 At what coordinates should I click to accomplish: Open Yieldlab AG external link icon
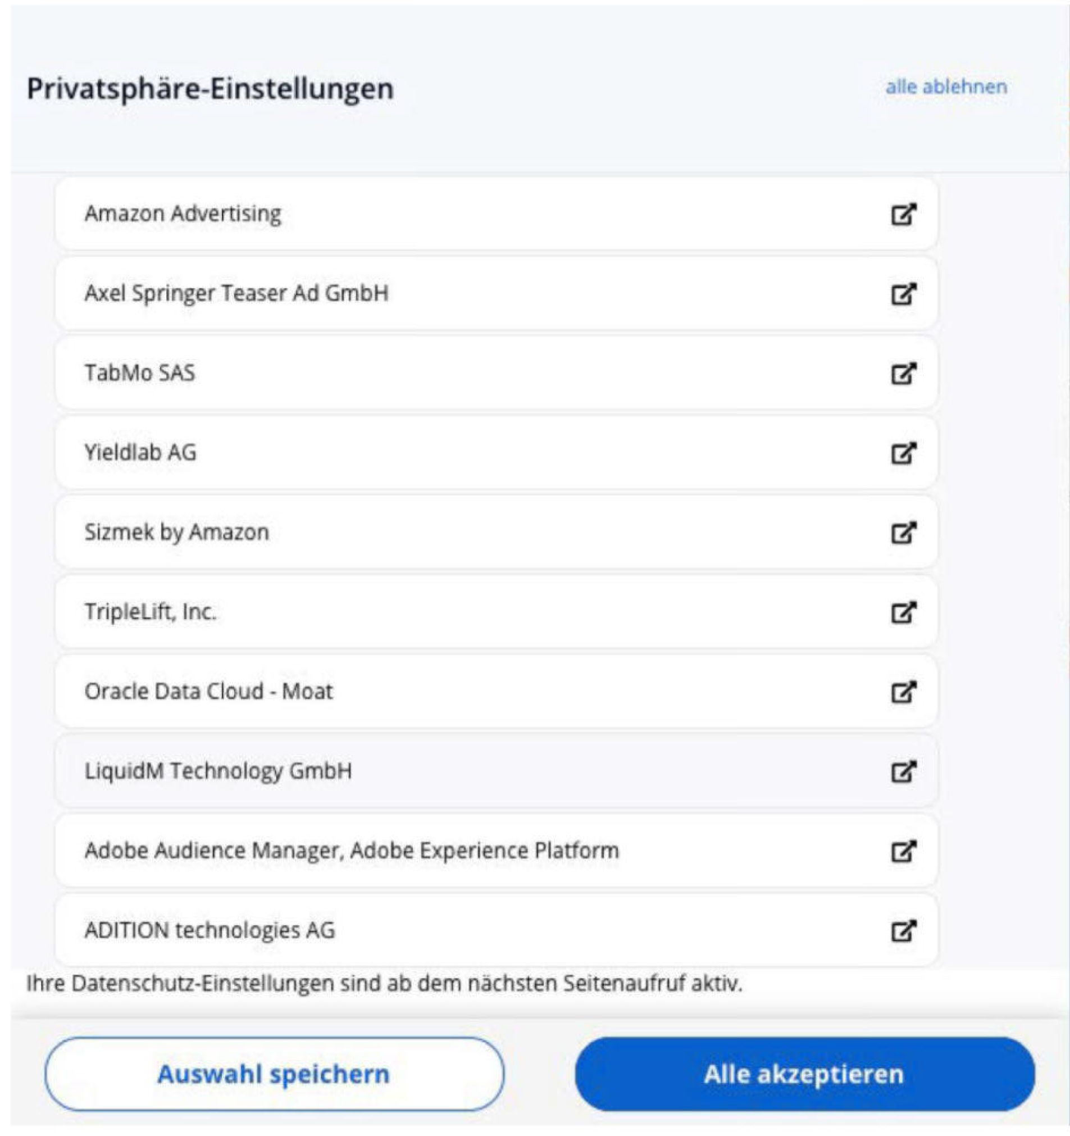pos(904,453)
